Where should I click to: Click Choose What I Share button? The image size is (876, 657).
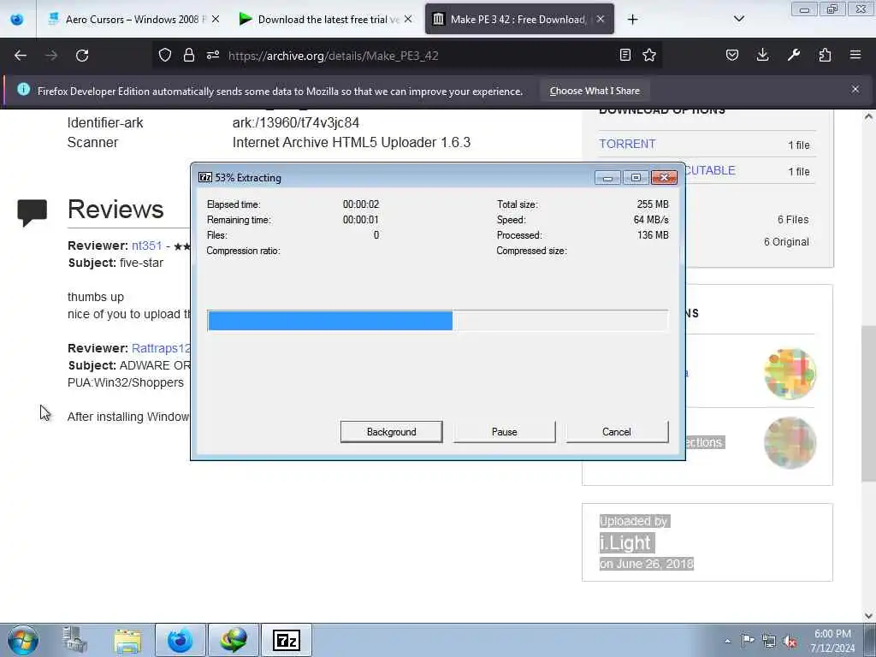[x=595, y=91]
